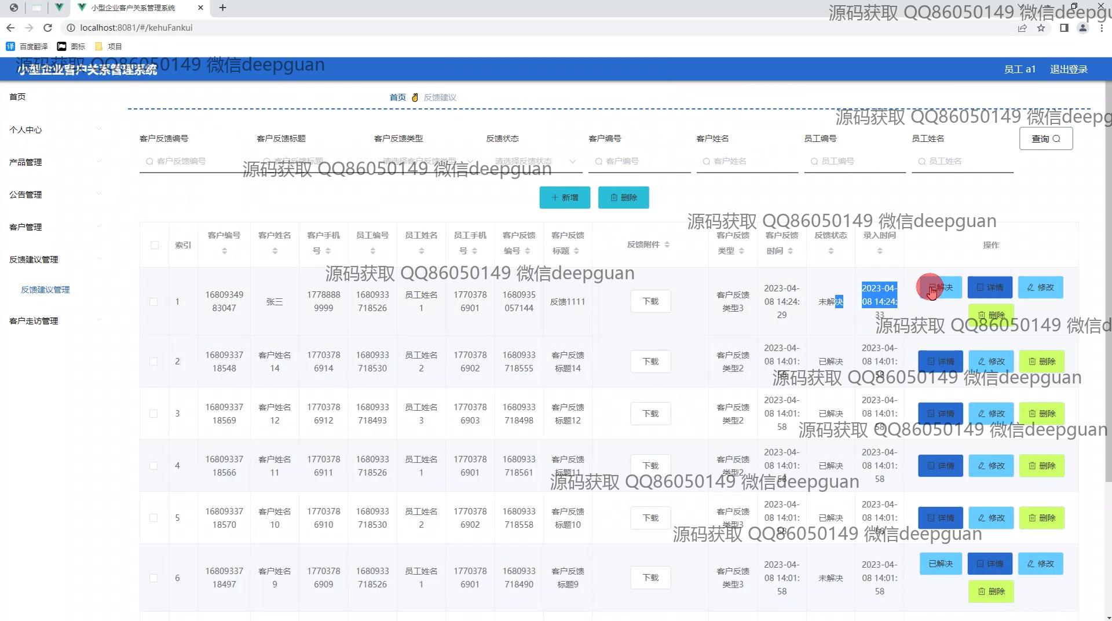Image resolution: width=1112 pixels, height=621 pixels.
Task: Click 退出登录 in the top bar
Action: pos(1069,70)
